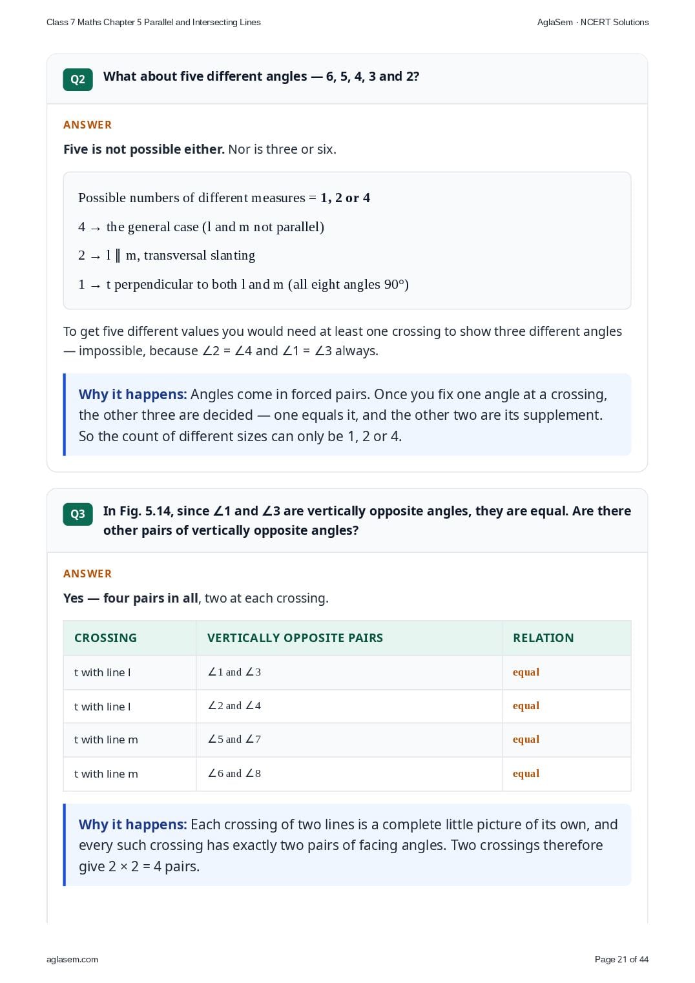
Task: Click the ANSWER label under Q3
Action: [x=87, y=574]
